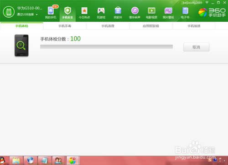Click the connected phone circle icon
This screenshot has height=165, width=228.
click(x=9, y=12)
